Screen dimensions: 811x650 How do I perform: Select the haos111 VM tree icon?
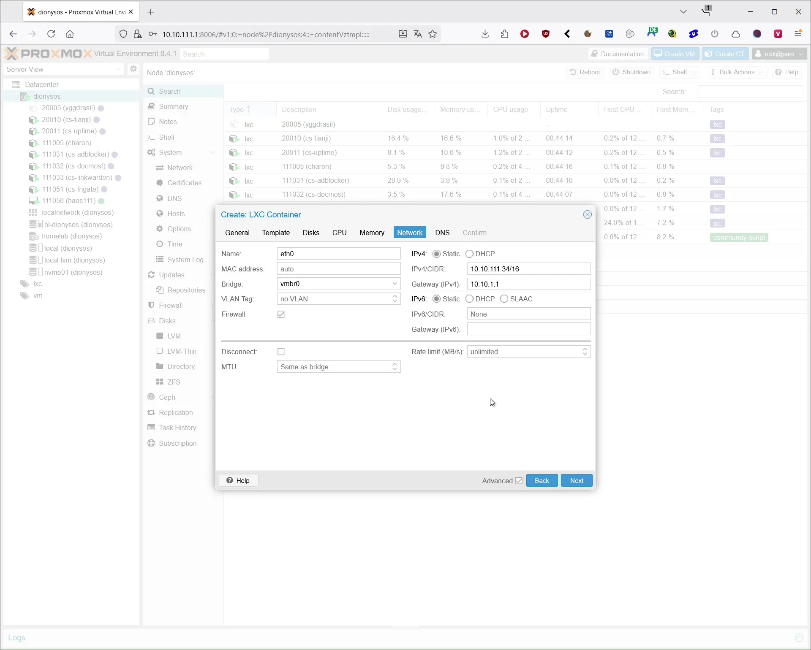click(x=33, y=201)
